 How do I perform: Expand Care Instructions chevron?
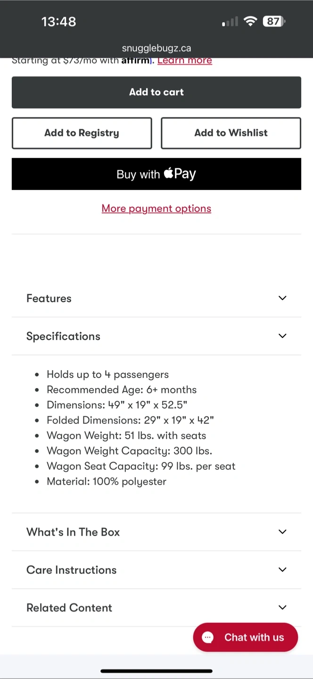click(282, 570)
